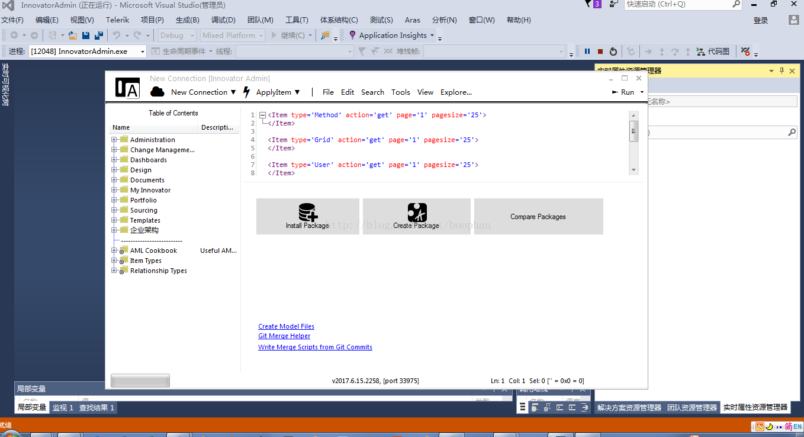Click the code editor scrollbar thumb
Image resolution: width=804 pixels, height=437 pixels.
633,131
